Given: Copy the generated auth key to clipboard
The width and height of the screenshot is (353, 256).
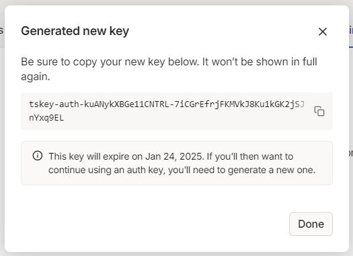Looking at the screenshot, I should (x=319, y=111).
